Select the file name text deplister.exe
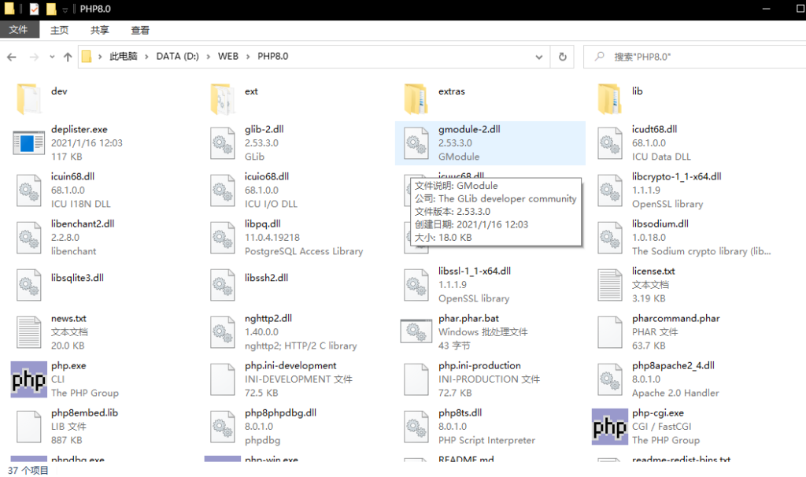The height and width of the screenshot is (477, 806). [79, 130]
